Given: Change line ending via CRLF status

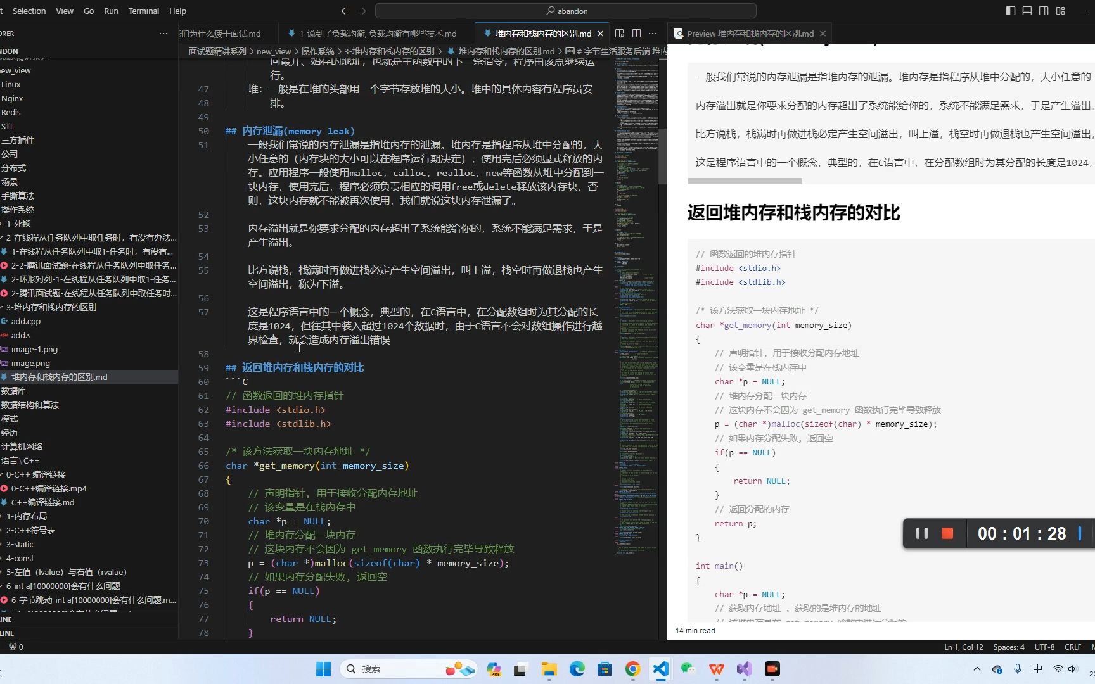Looking at the screenshot, I should click(x=1073, y=647).
